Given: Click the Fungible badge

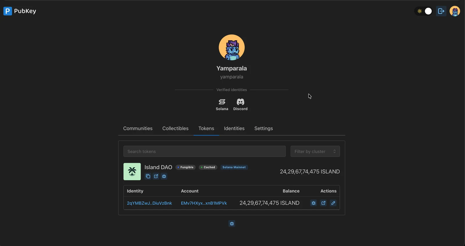Looking at the screenshot, I should [185, 167].
